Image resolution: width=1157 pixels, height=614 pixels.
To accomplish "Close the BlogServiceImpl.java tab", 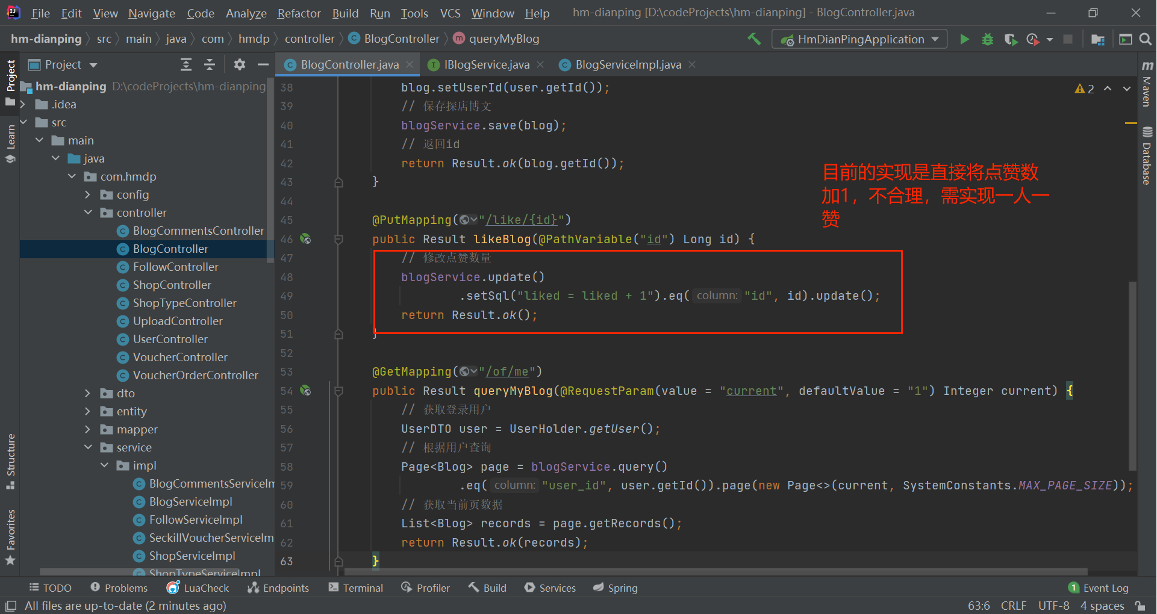I will [692, 64].
